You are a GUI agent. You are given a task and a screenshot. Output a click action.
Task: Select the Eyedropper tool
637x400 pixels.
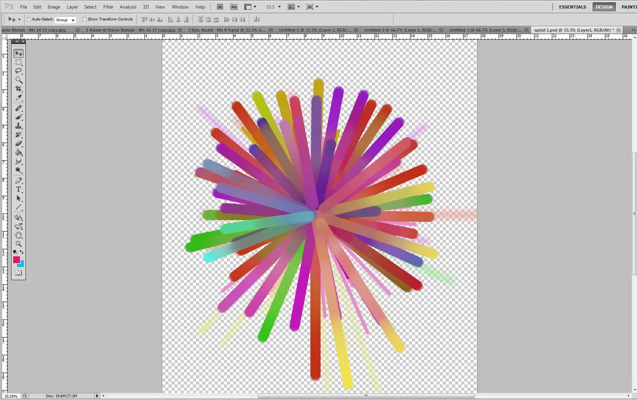pos(18,98)
